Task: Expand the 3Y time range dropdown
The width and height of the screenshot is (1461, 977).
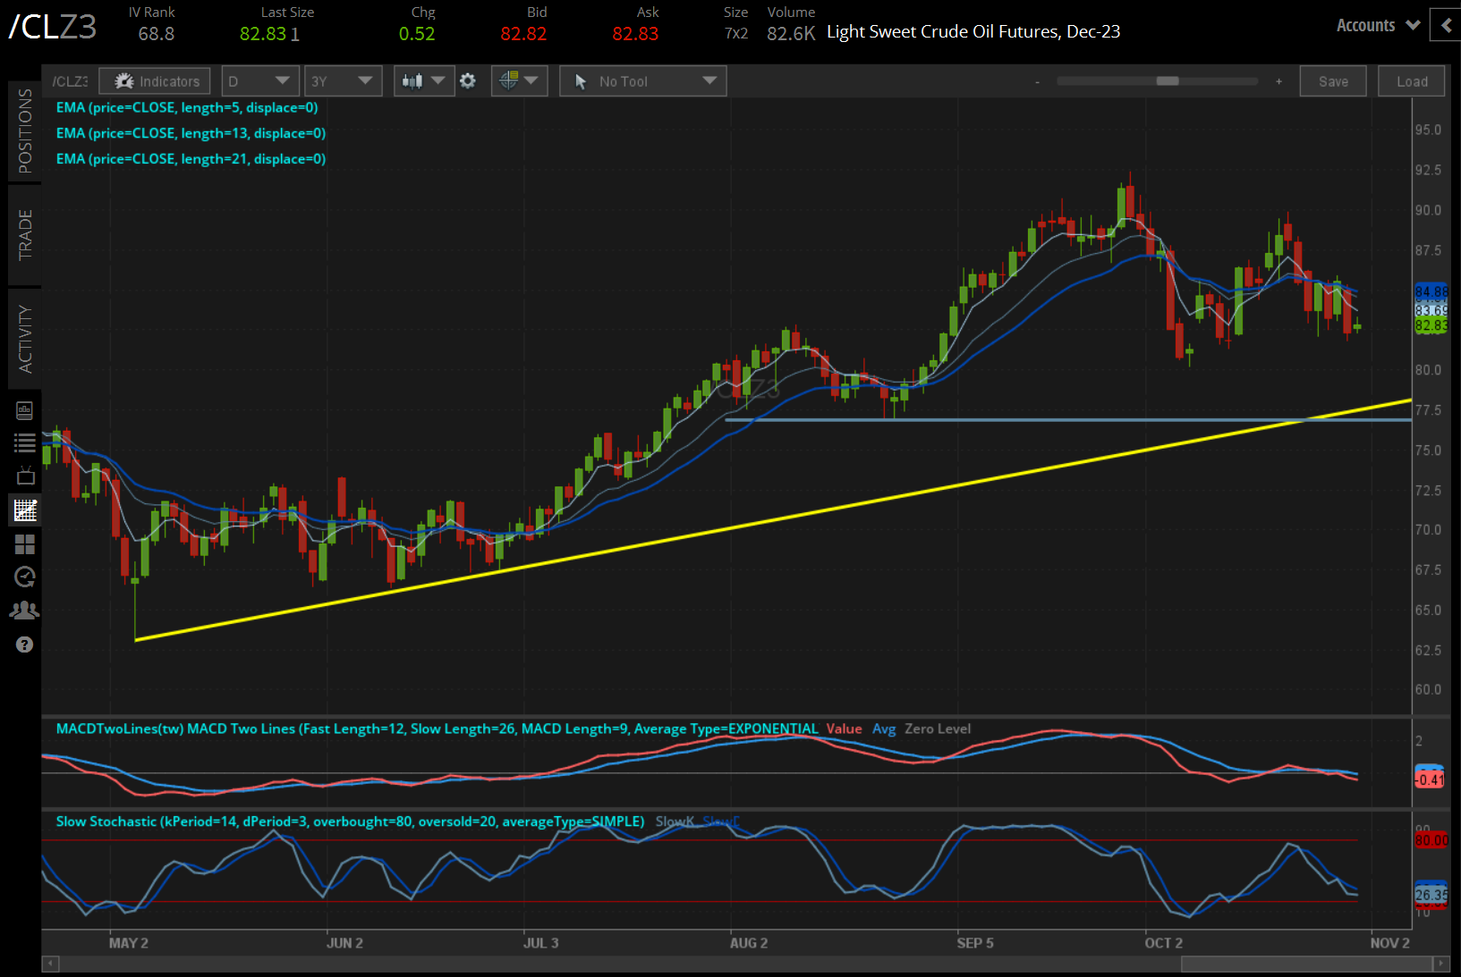Action: (x=343, y=80)
